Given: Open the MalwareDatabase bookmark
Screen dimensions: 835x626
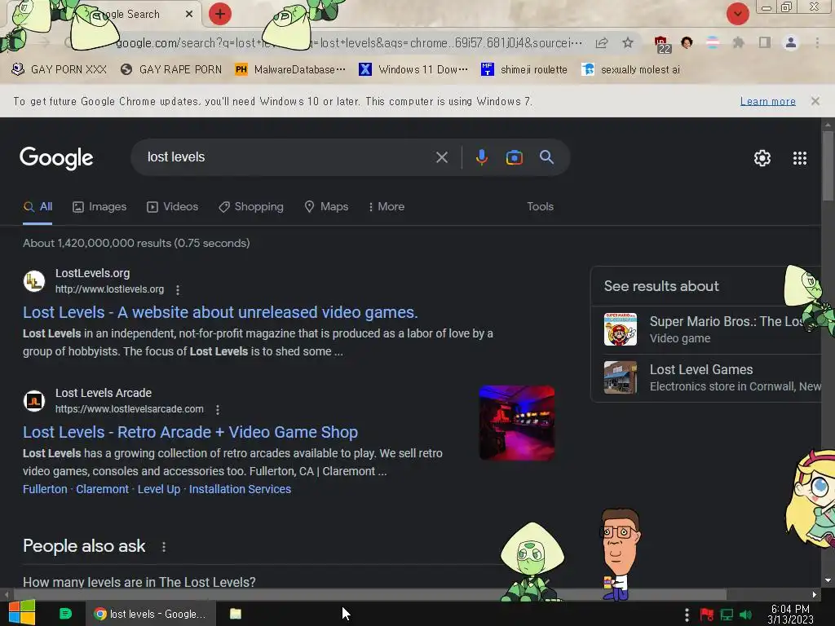Looking at the screenshot, I should click(290, 70).
